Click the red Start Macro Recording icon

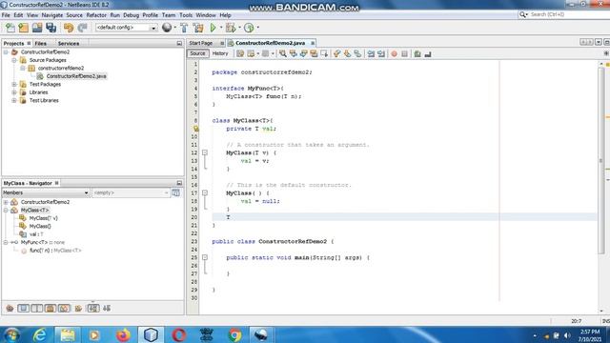coord(394,54)
